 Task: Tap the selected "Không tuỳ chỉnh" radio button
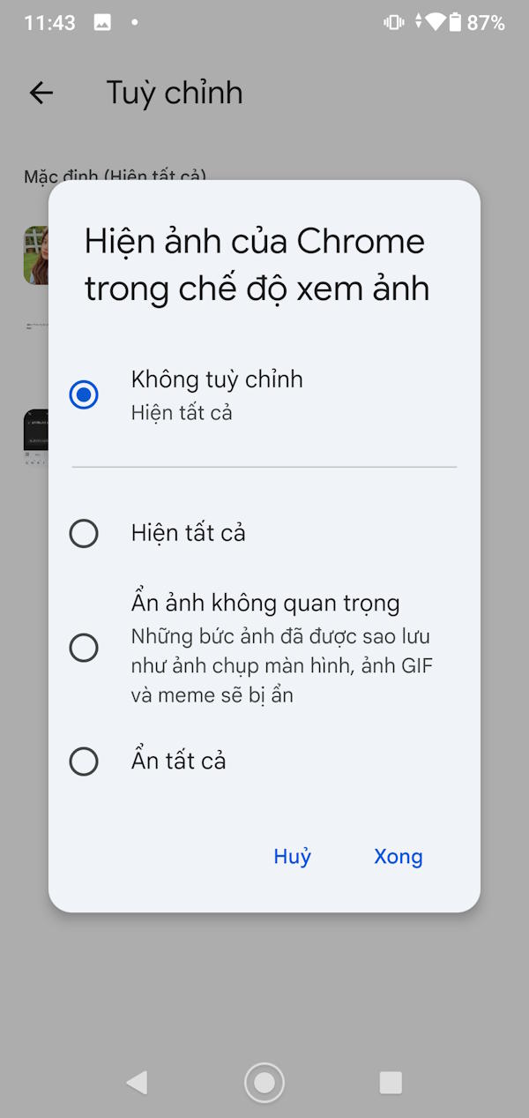[x=84, y=394]
